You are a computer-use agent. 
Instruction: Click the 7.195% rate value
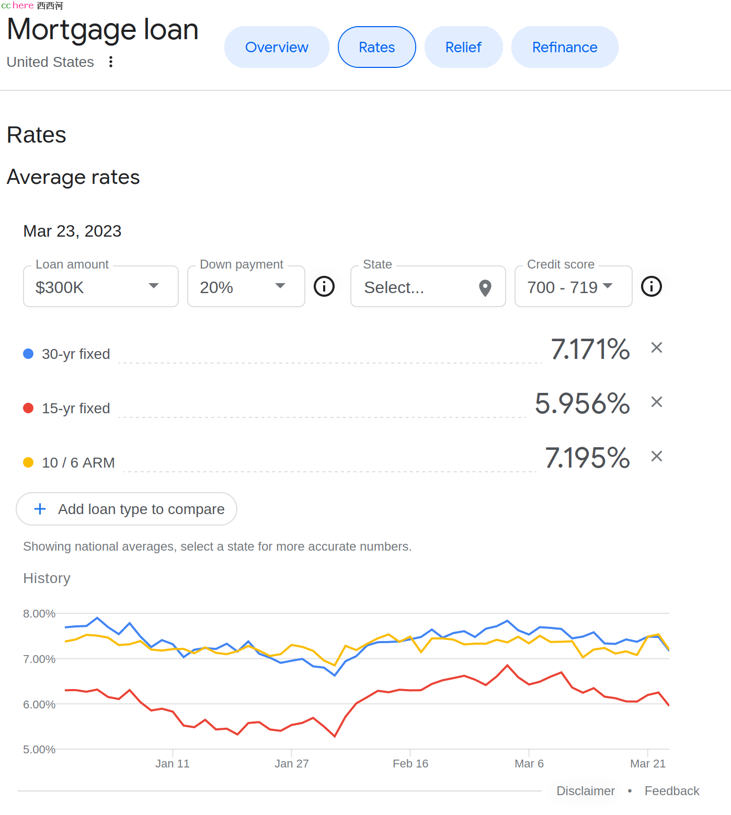point(588,458)
